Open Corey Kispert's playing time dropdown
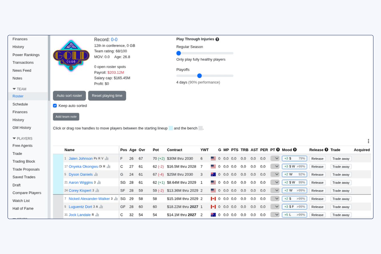This screenshot has width=381, height=254. (x=275, y=190)
